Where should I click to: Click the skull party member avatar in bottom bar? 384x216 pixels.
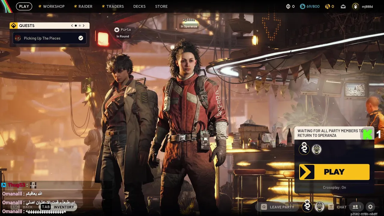319,207
